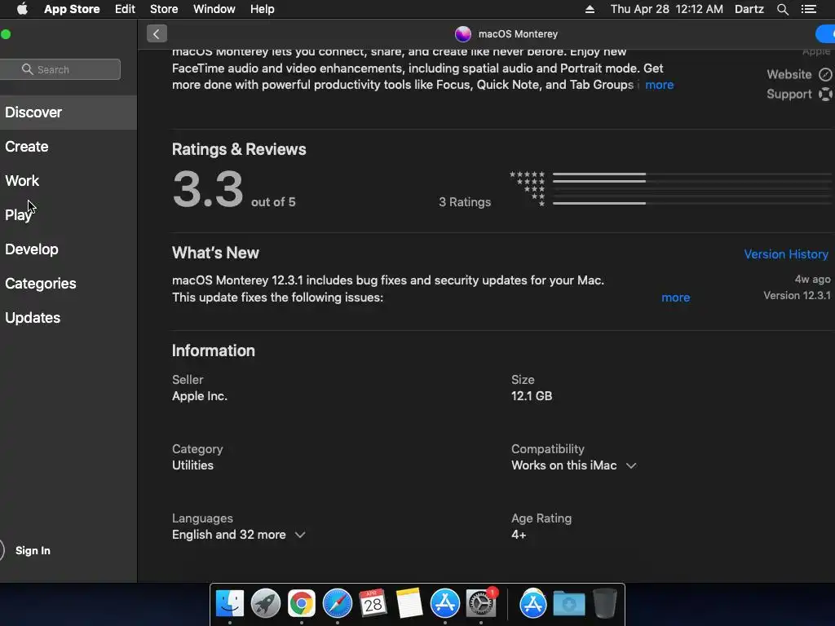Open the Applications folder in the Dock
The width and height of the screenshot is (835, 626).
tap(532, 604)
